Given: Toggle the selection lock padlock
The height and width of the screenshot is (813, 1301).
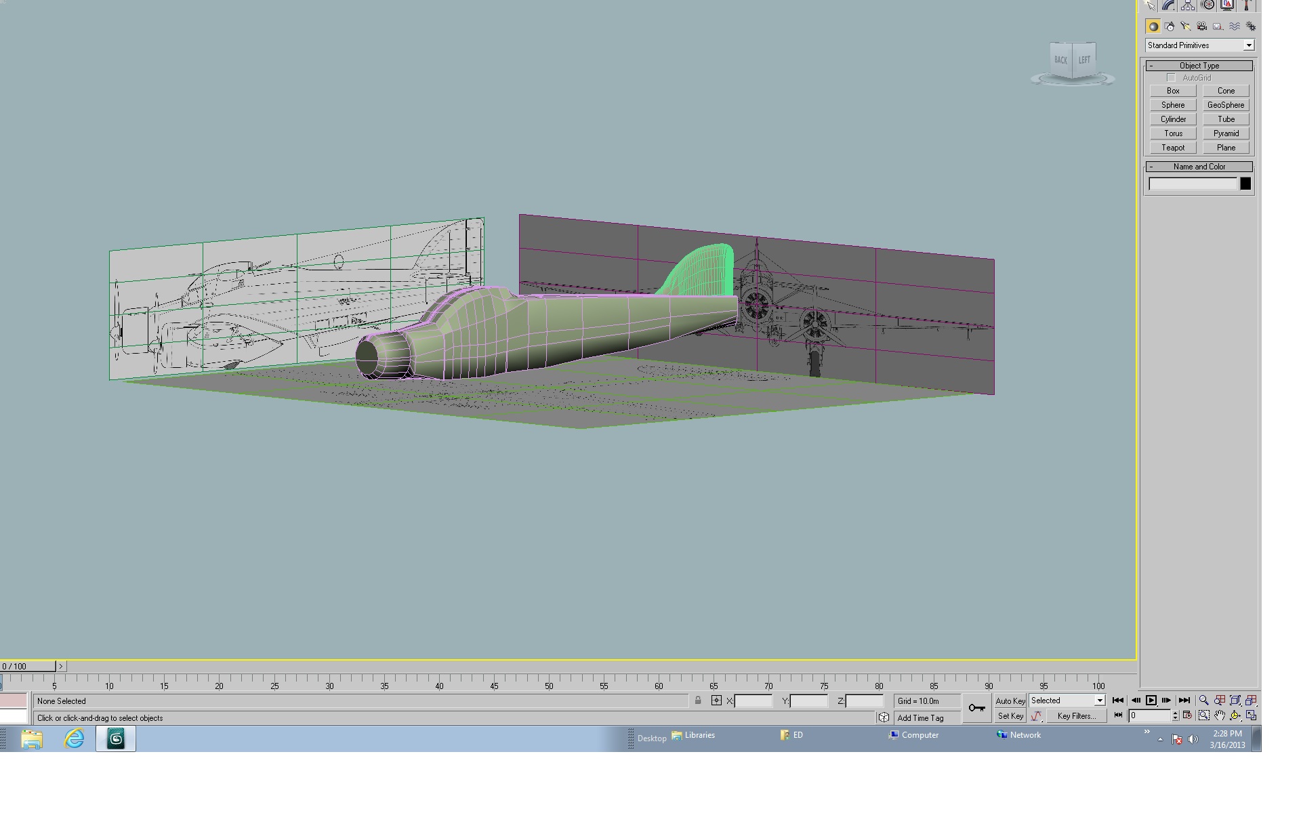Looking at the screenshot, I should pyautogui.click(x=698, y=701).
